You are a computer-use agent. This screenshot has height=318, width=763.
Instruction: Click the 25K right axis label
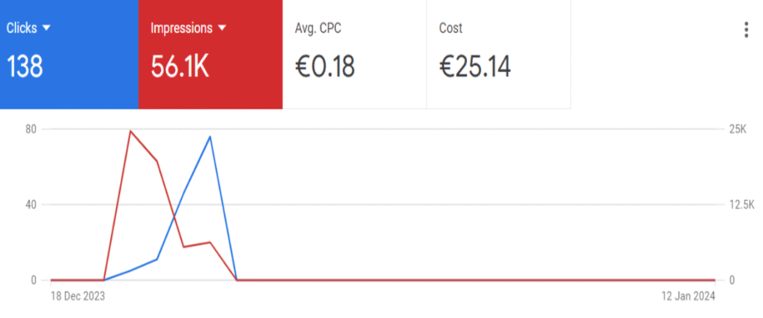[738, 129]
